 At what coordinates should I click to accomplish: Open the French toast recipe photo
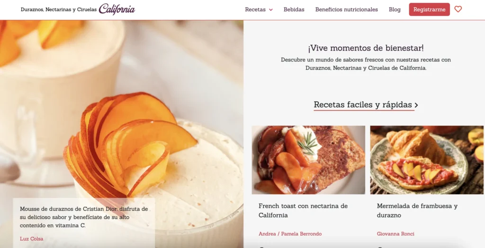click(308, 160)
